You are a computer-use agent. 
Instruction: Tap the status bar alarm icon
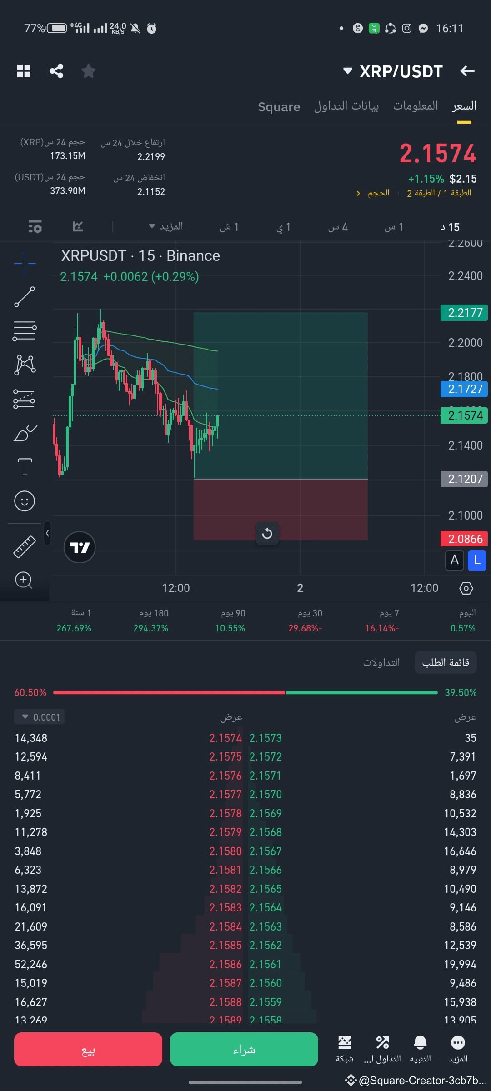click(x=152, y=29)
